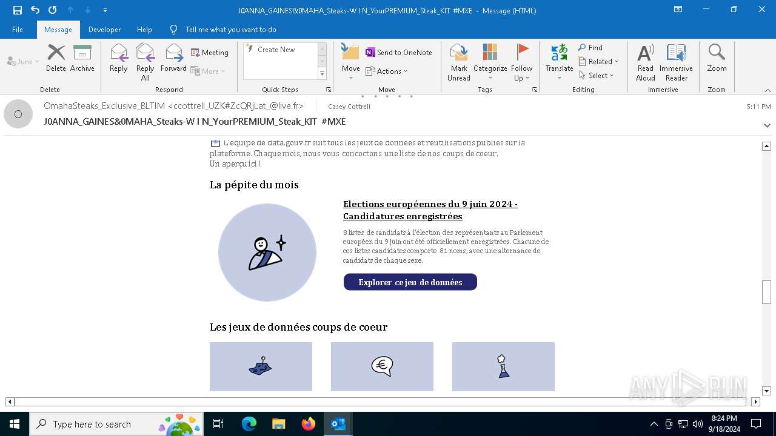Viewport: 776px width, 436px height.
Task: Click the sender avatar circle
Action: click(x=18, y=114)
